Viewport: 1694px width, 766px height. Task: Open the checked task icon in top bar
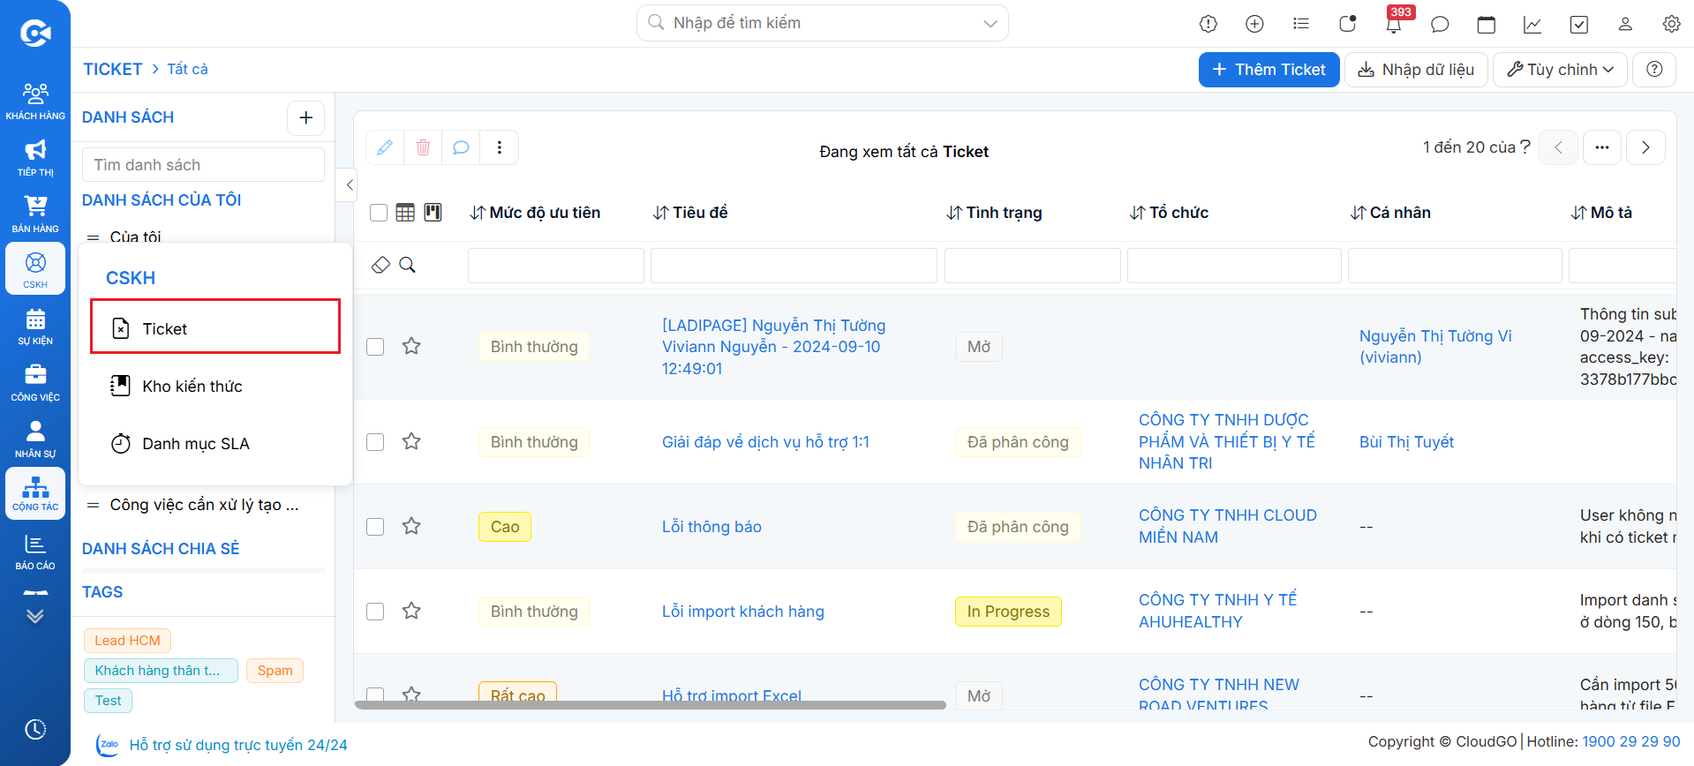click(x=1579, y=24)
